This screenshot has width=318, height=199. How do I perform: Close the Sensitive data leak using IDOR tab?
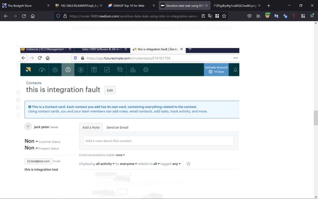point(206,6)
